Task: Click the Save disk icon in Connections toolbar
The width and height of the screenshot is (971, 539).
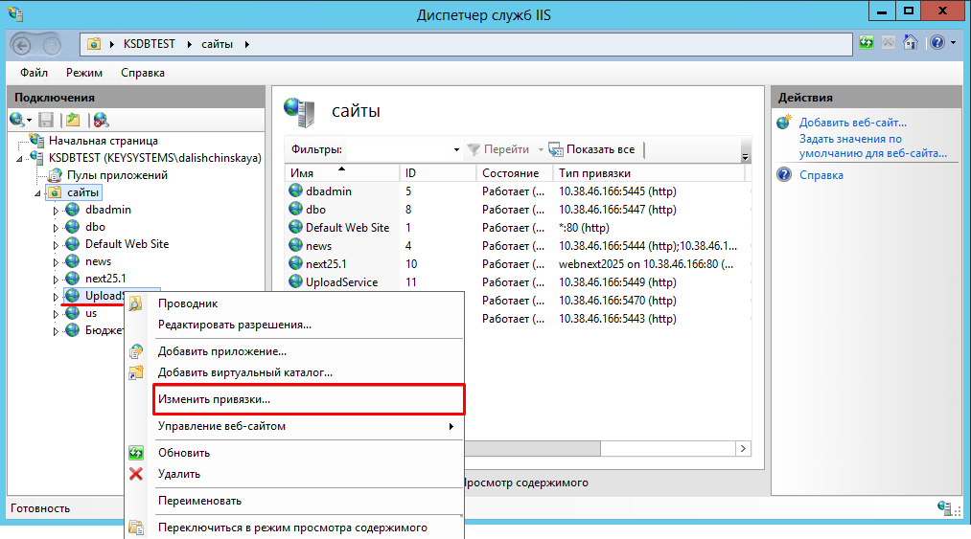Action: tap(46, 120)
